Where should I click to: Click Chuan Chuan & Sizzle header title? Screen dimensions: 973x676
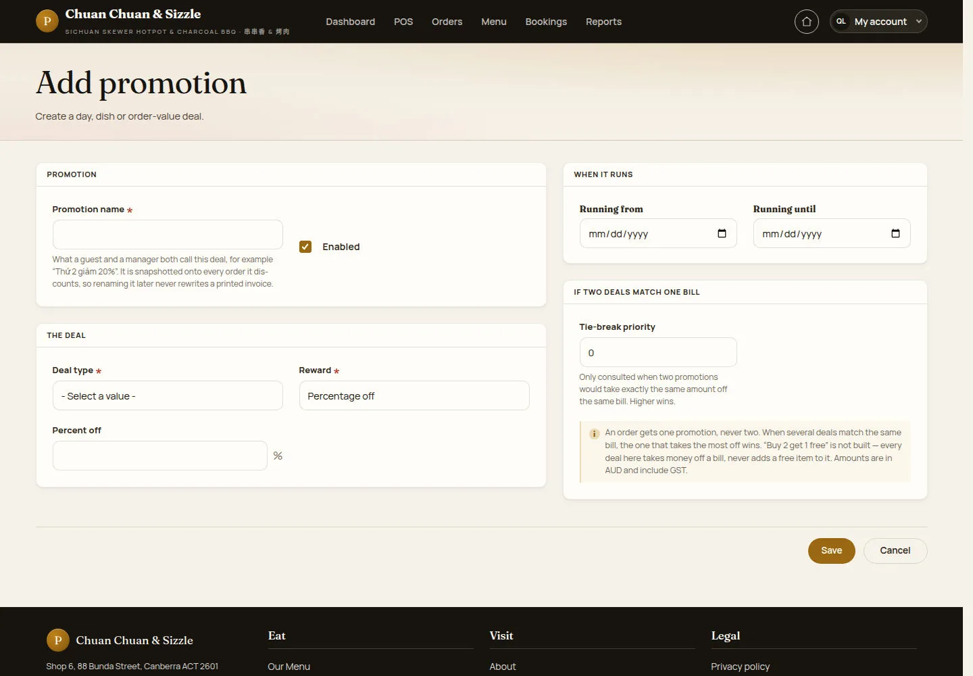(133, 14)
